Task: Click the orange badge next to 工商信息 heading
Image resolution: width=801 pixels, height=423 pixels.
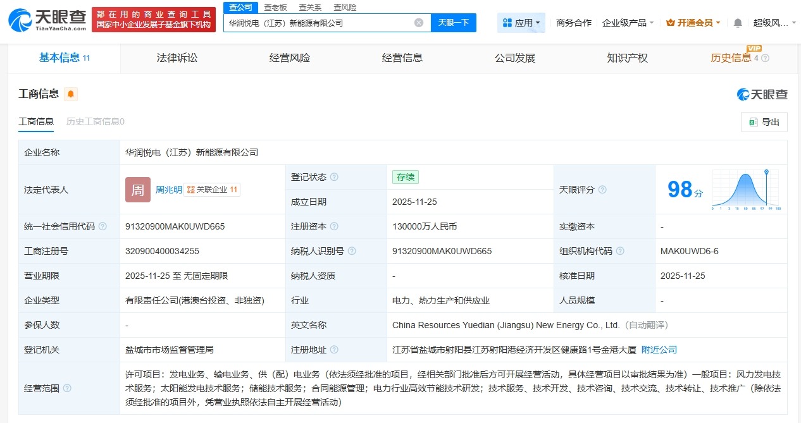Action: click(x=71, y=94)
